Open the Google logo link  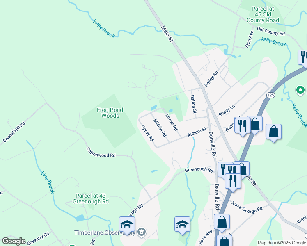tap(14, 241)
